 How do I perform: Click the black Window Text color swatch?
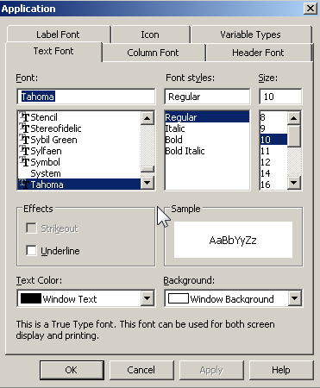31,298
